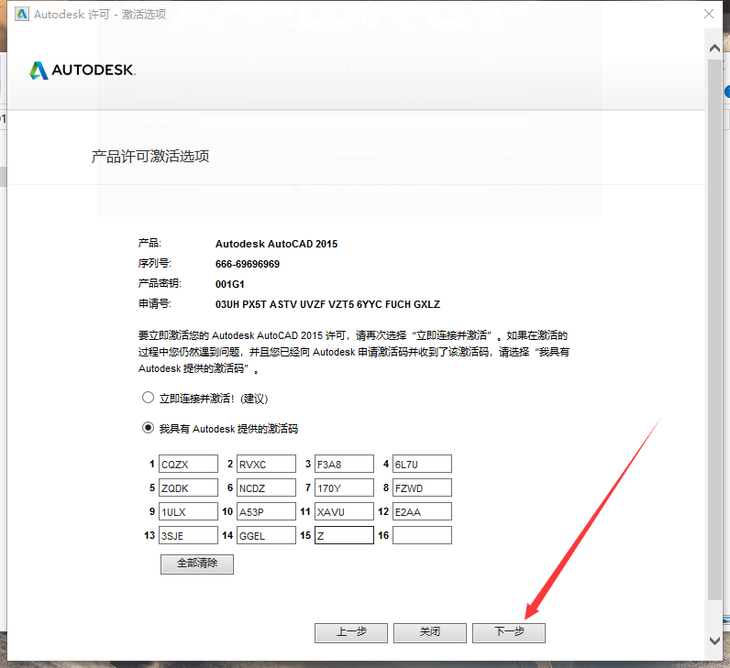Click activation code field 1 containing CQZX
This screenshot has height=668, width=730.
(x=189, y=464)
